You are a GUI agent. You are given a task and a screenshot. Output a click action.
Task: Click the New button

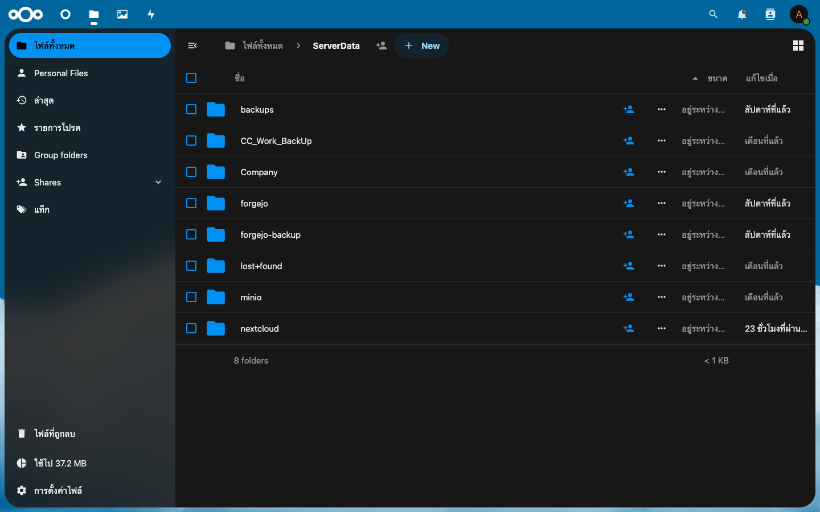tap(421, 46)
